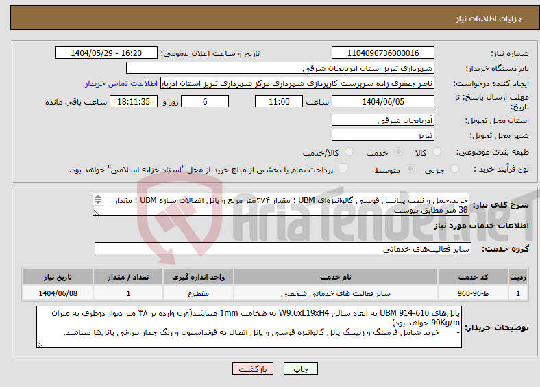Select the کالا/خدمت radio button
540x387 pixels.
click(349, 152)
